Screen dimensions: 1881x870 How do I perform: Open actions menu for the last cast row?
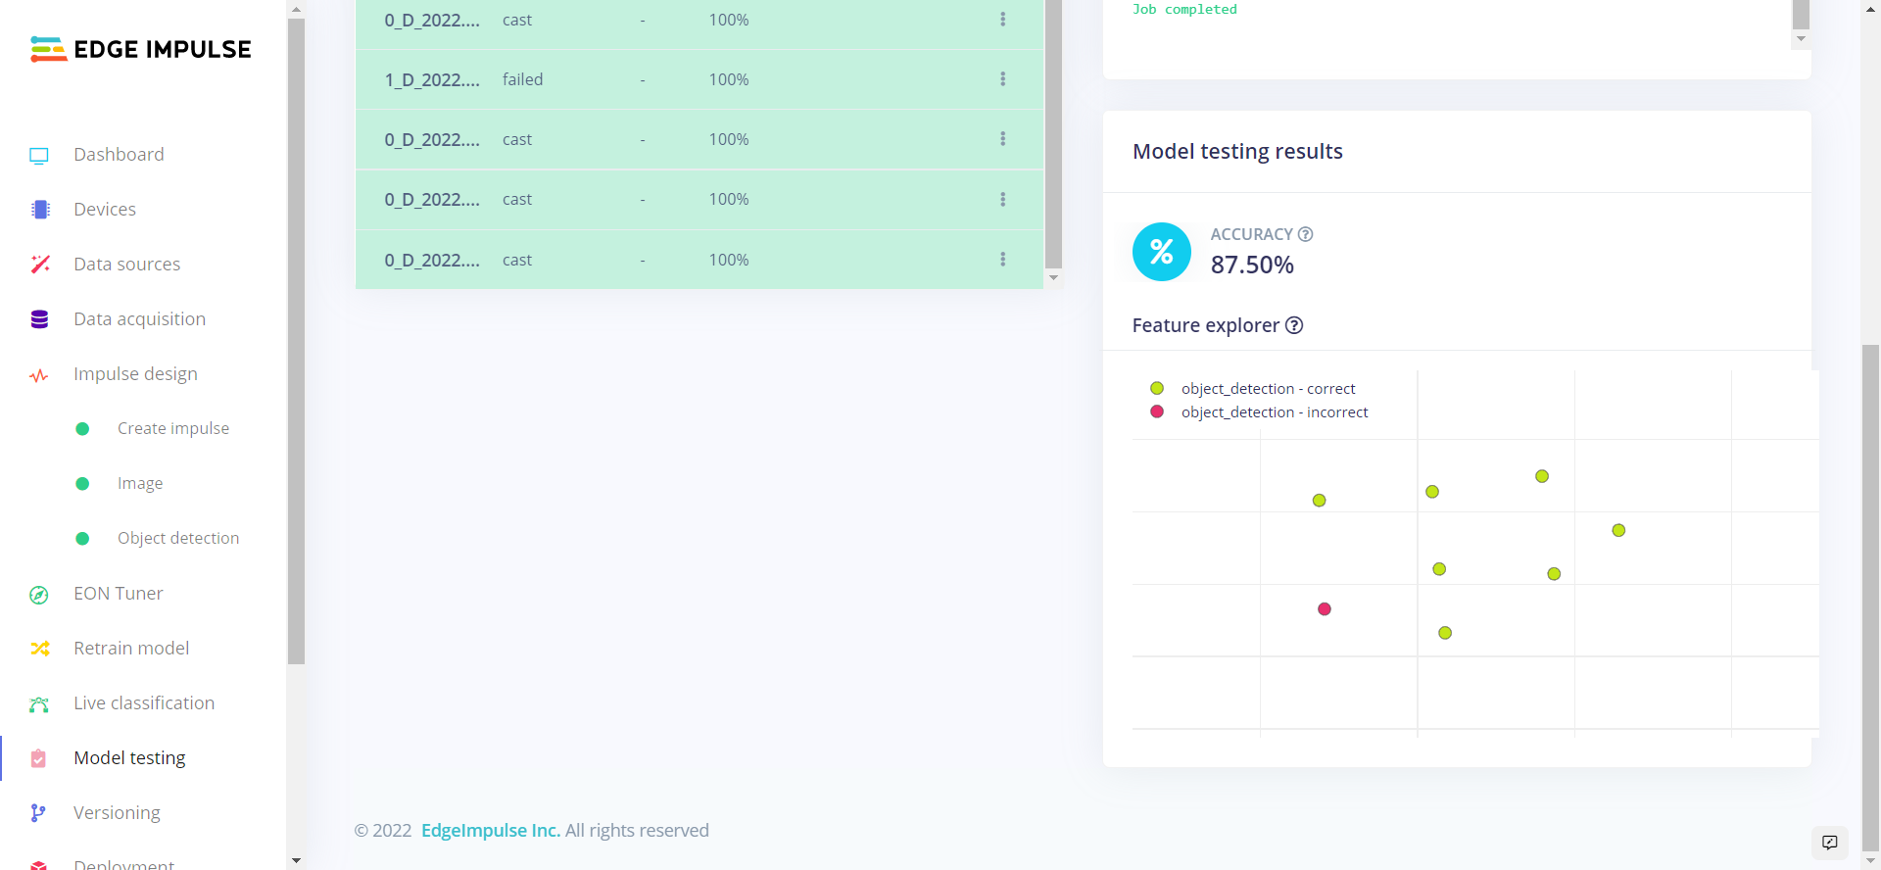click(x=1003, y=260)
